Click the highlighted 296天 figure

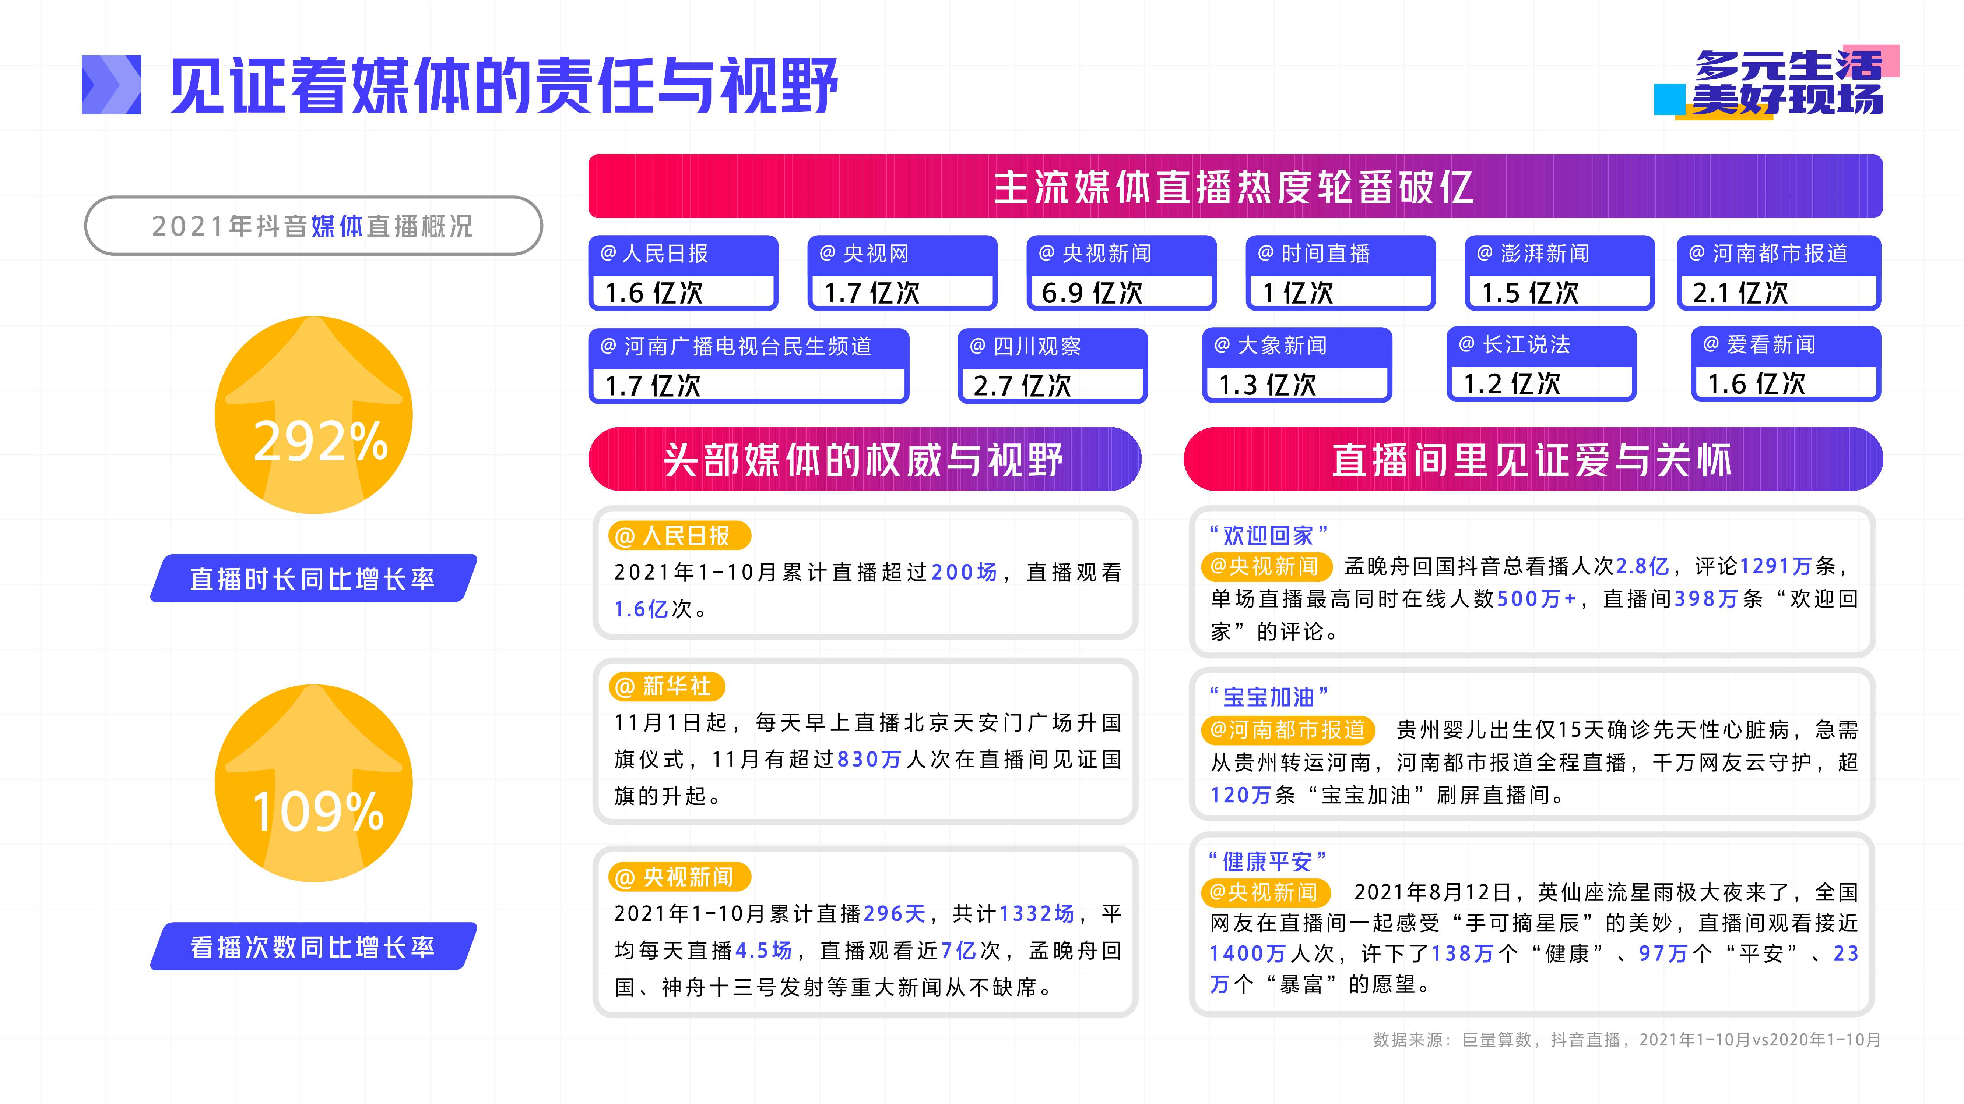(x=894, y=913)
